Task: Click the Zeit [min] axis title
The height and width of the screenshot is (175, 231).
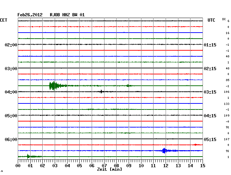Action: tap(109, 169)
